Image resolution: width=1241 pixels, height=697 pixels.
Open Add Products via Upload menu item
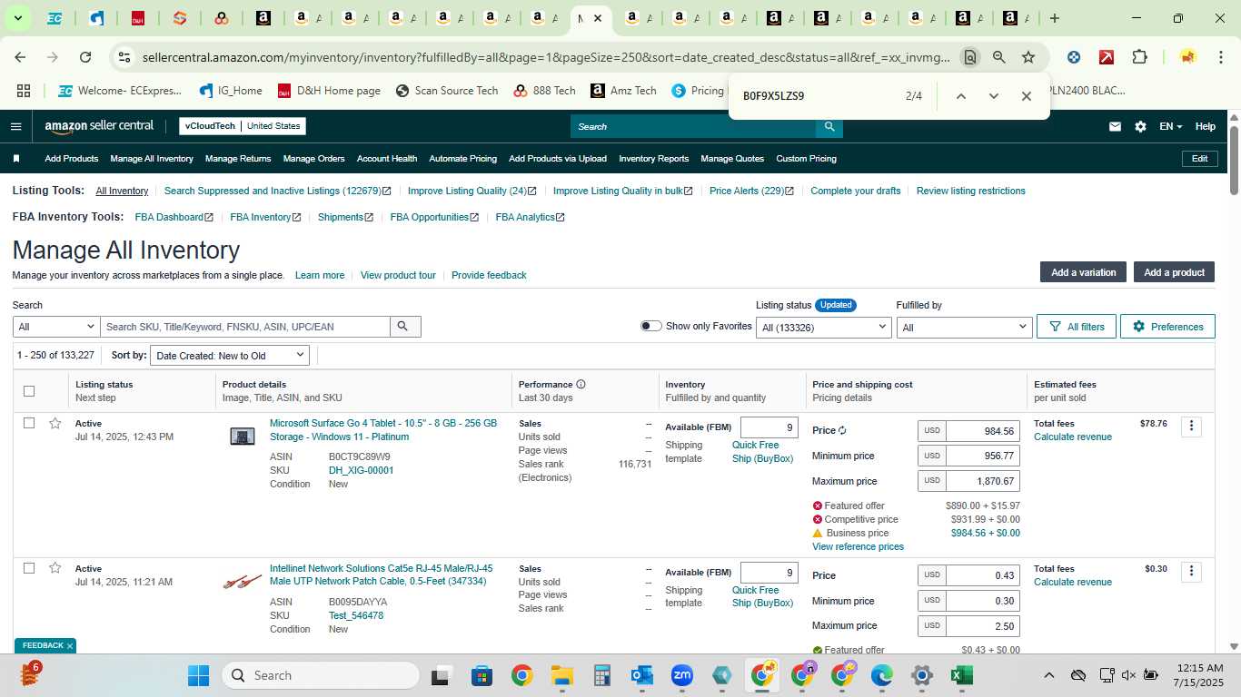coord(558,159)
